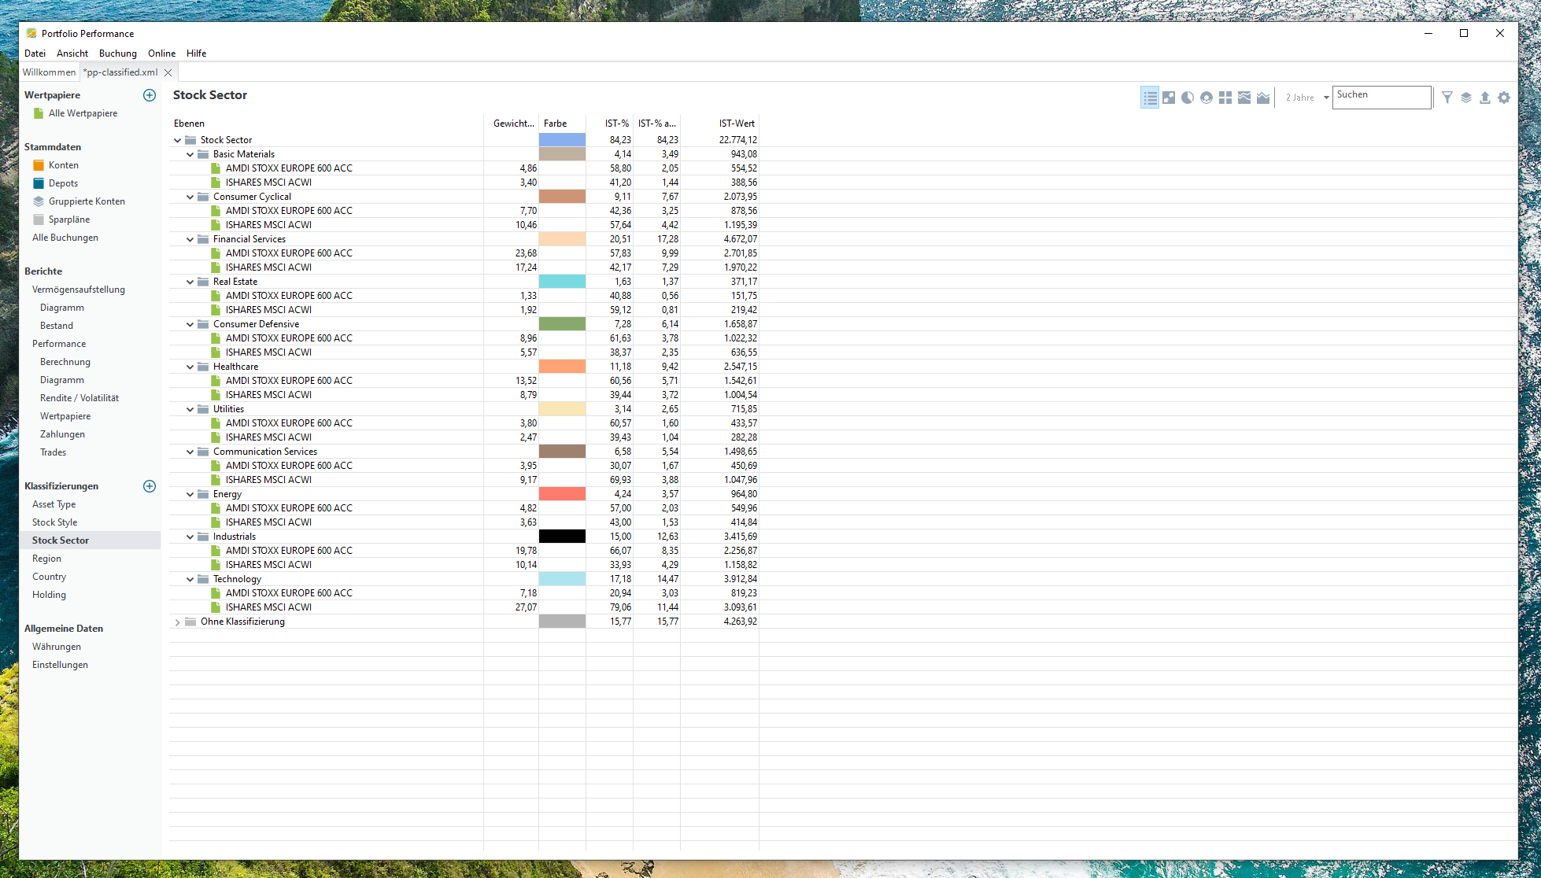The height and width of the screenshot is (878, 1541).
Task: Click the Energy red color swatch
Action: pyautogui.click(x=562, y=494)
